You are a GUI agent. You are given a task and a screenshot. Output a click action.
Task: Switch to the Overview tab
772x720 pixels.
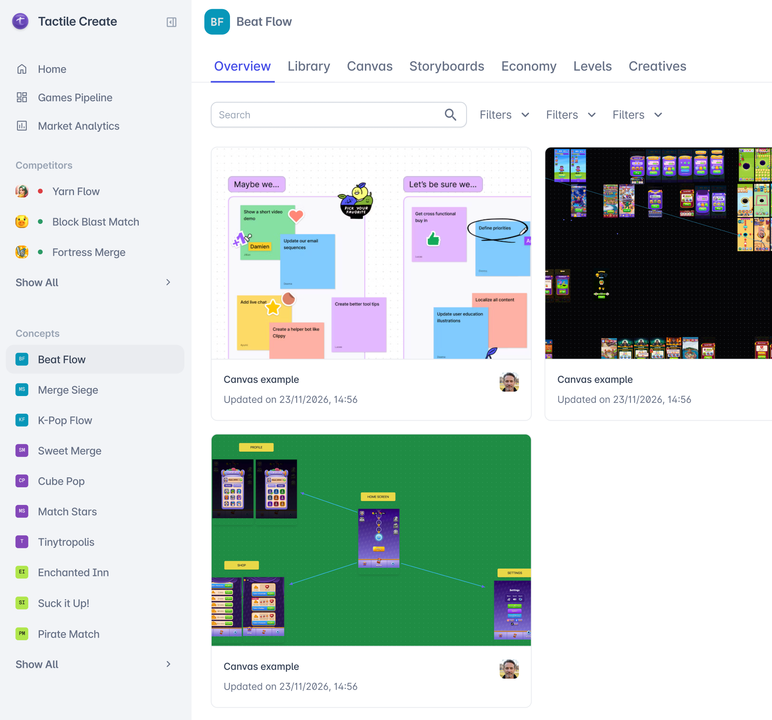tap(242, 66)
